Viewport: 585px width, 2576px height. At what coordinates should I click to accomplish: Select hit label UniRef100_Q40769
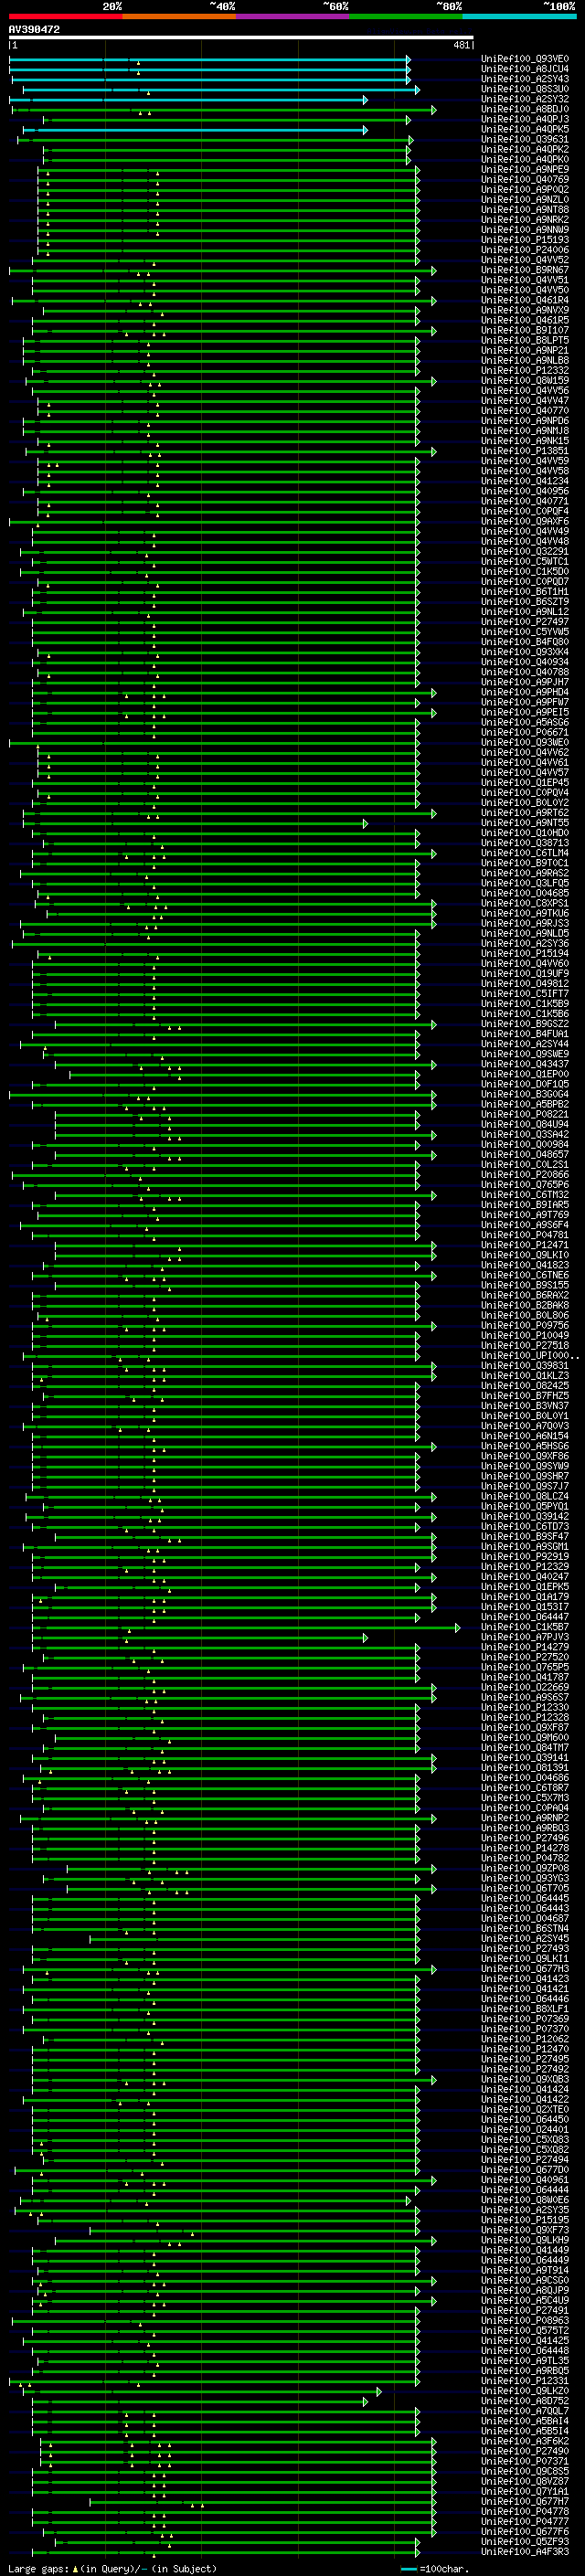[525, 180]
